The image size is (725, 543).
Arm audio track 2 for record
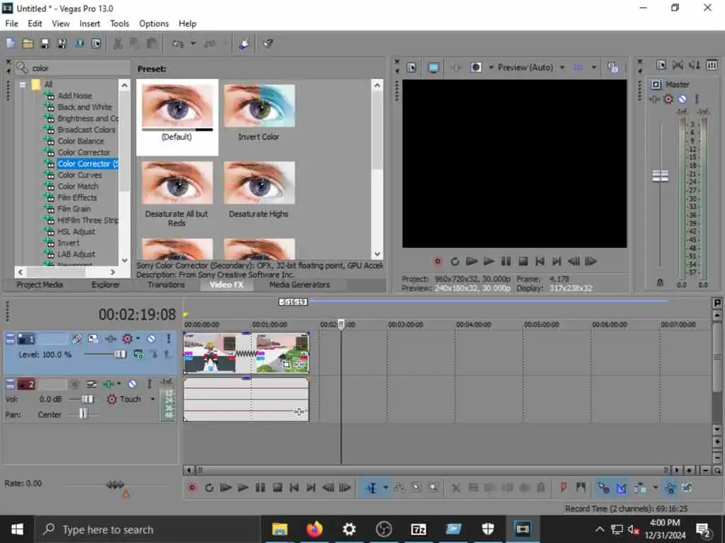point(74,384)
